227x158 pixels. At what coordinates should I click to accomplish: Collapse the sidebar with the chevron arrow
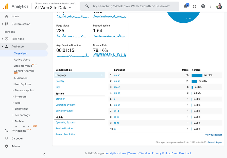44,154
